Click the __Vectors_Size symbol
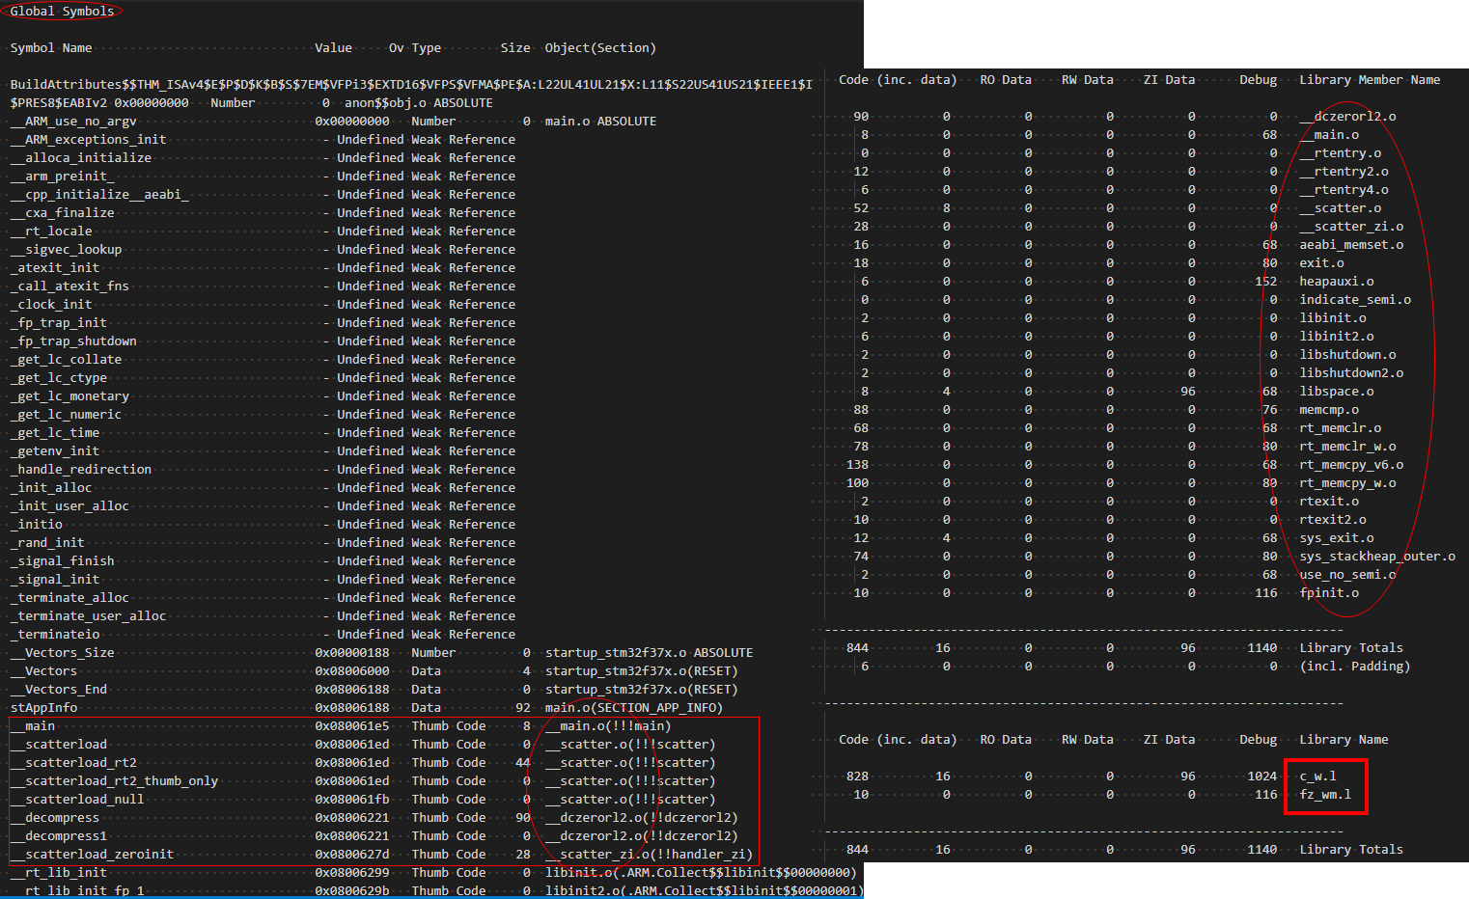 [x=61, y=652]
